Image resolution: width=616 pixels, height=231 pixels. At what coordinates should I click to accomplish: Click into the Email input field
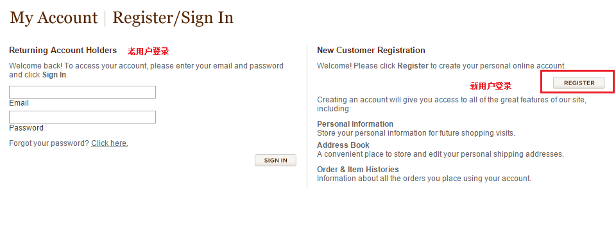pyautogui.click(x=83, y=92)
